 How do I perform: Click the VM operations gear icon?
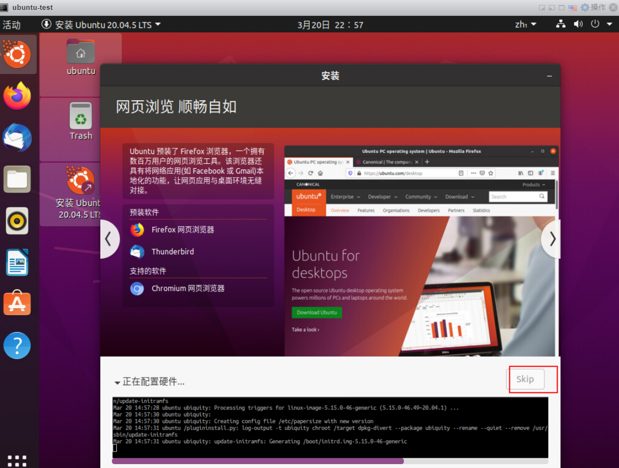click(x=584, y=7)
